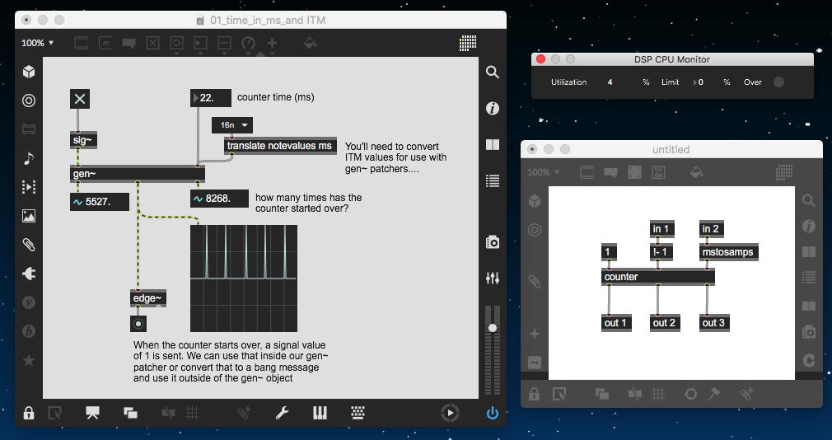The height and width of the screenshot is (440, 832).
Task: Click the signal number box showing 8268.
Action: (220, 199)
